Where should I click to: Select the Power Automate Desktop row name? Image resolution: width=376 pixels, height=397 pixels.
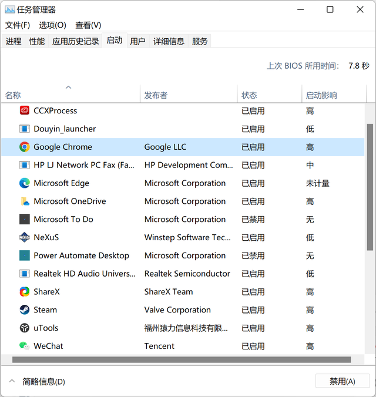(x=81, y=255)
